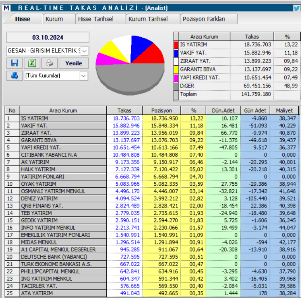301x298 pixels.
Task: Sort by the Gün Adet column header
Action: click(x=255, y=111)
